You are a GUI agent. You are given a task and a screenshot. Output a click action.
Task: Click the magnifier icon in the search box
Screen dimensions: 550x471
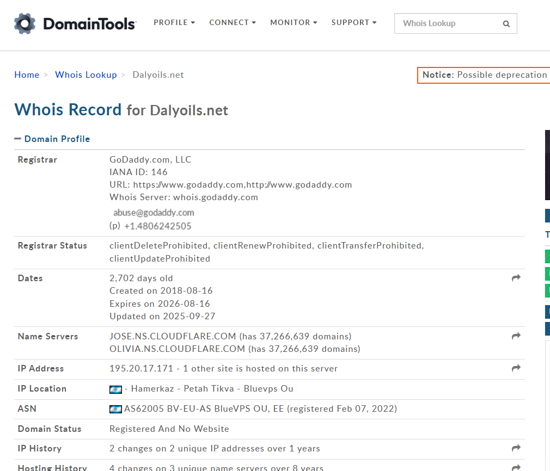(x=506, y=23)
